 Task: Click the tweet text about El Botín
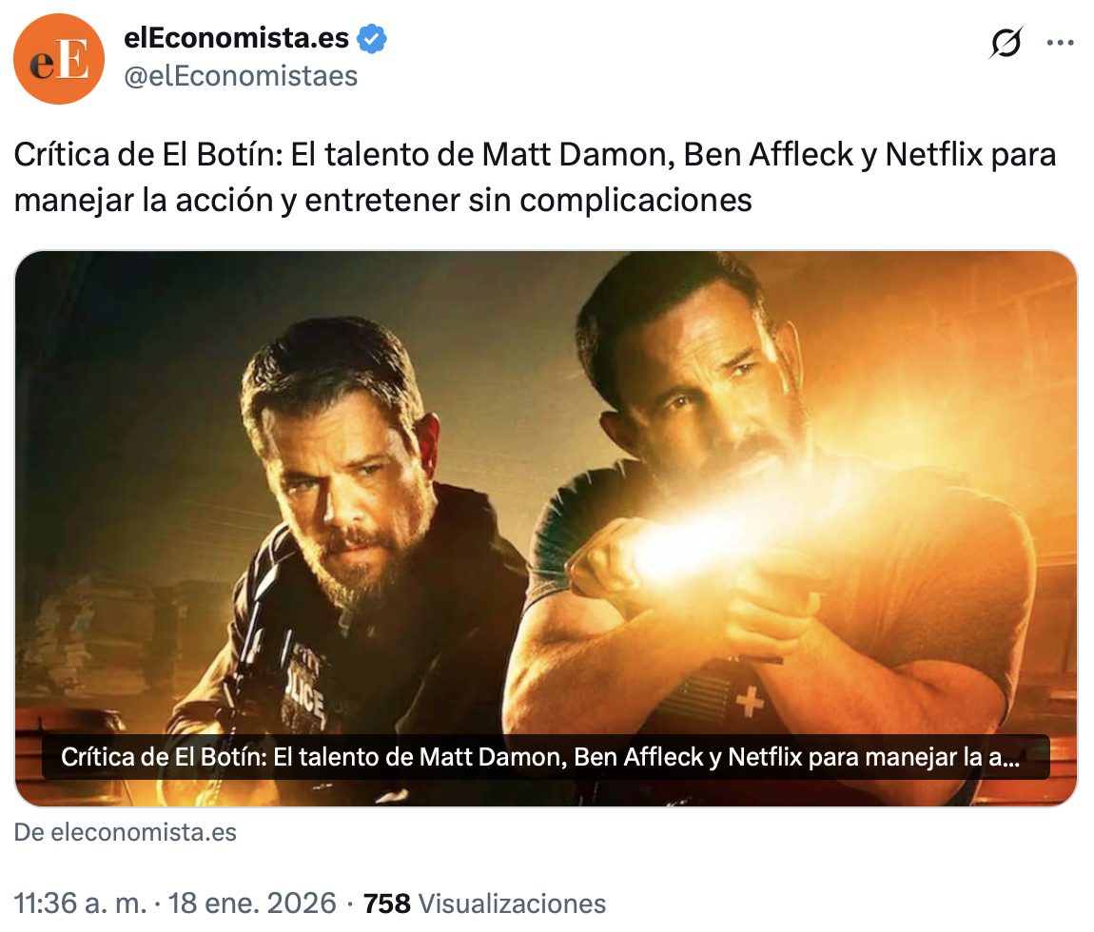click(535, 177)
